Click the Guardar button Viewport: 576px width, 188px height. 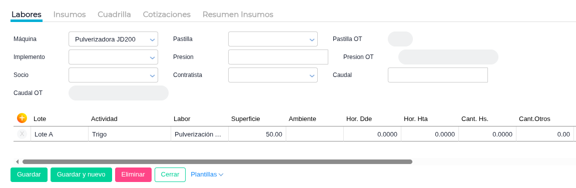pos(29,174)
